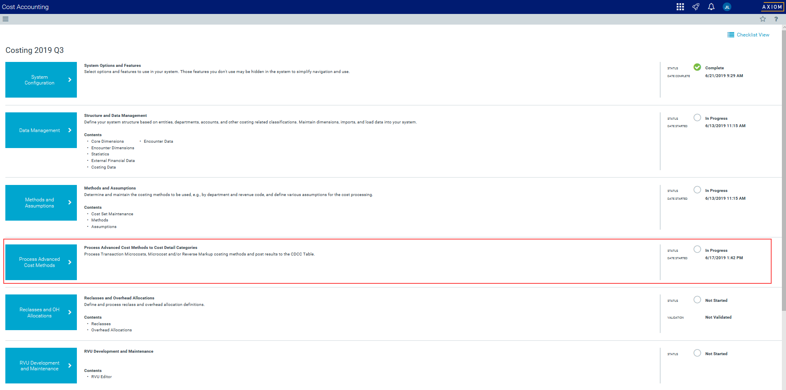The height and width of the screenshot is (390, 786).
Task: Switch to Checklist View
Action: tap(748, 35)
